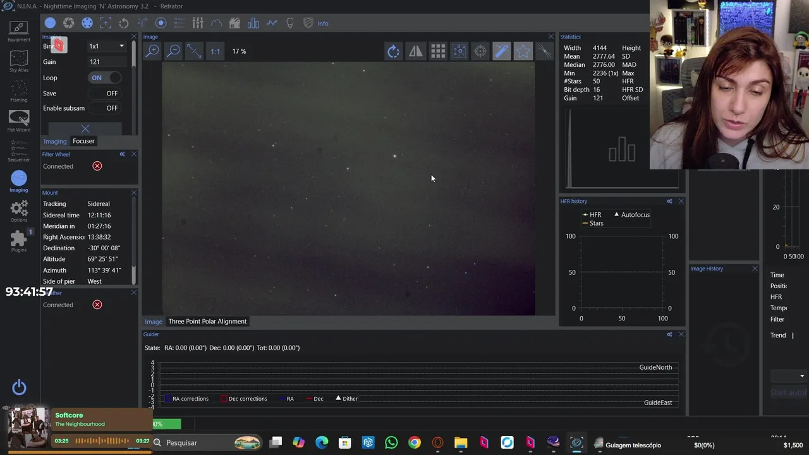
Task: Toggle the plate solve frame icon in top toolbar
Action: pos(106,23)
